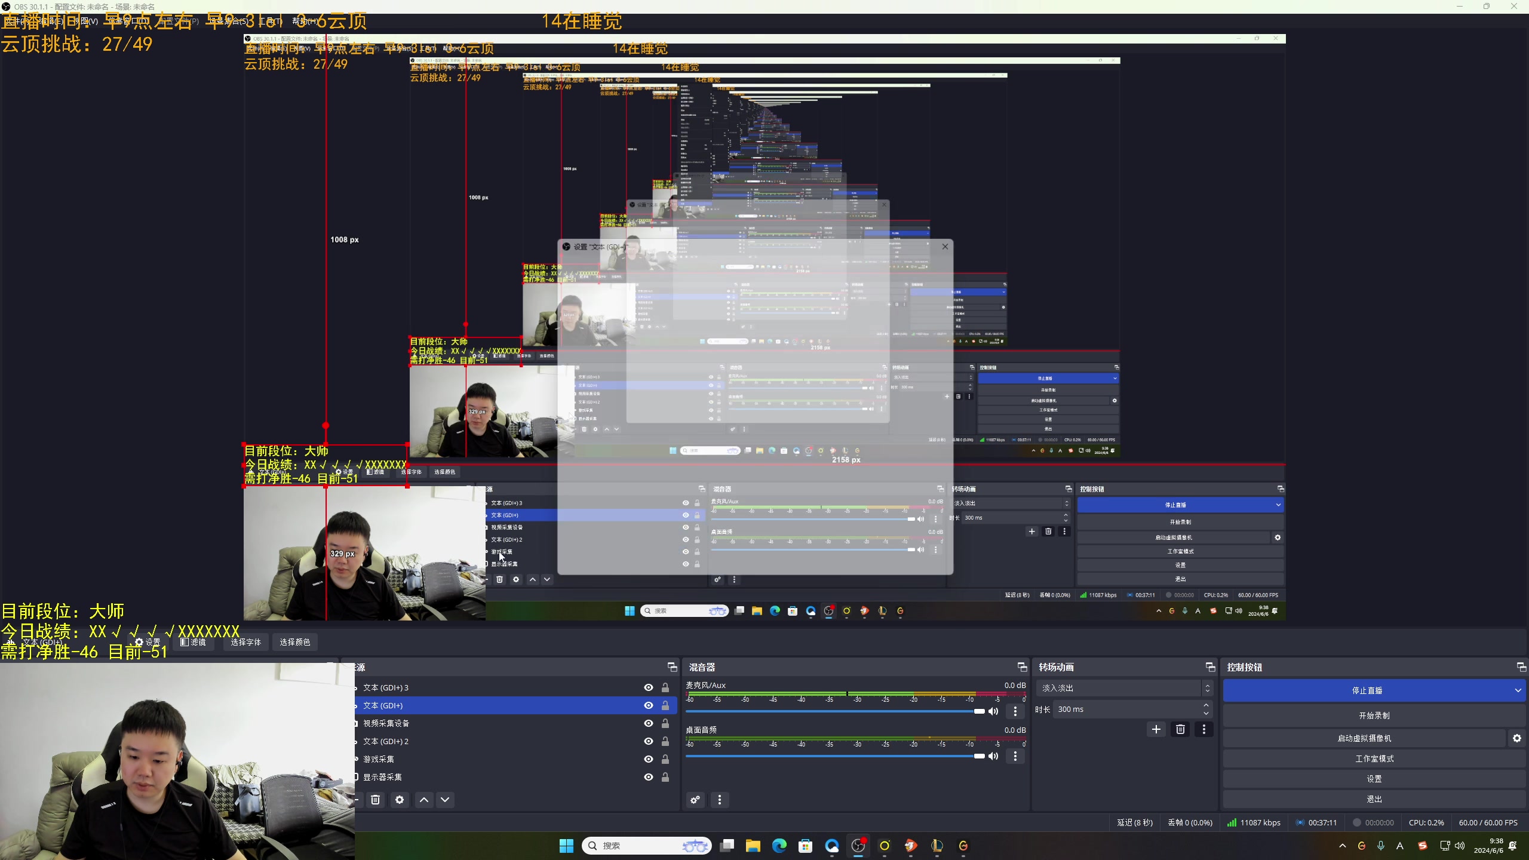Toggle 工作室模式 studio mode
The height and width of the screenshot is (860, 1529).
pos(1374,758)
